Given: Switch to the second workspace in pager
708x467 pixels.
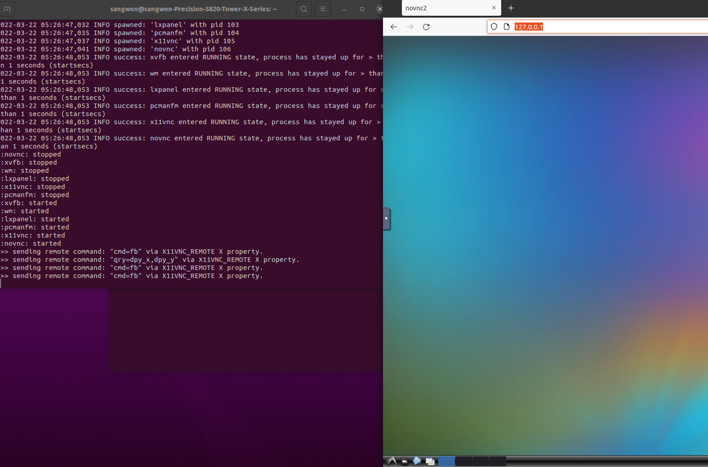Looking at the screenshot, I should click(463, 461).
